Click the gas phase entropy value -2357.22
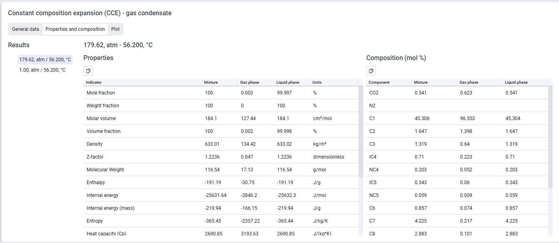Screen dimensions: 559x243 pyautogui.click(x=251, y=221)
